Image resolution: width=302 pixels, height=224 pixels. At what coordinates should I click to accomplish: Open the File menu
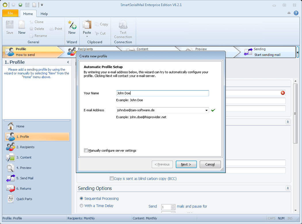coord(10,13)
